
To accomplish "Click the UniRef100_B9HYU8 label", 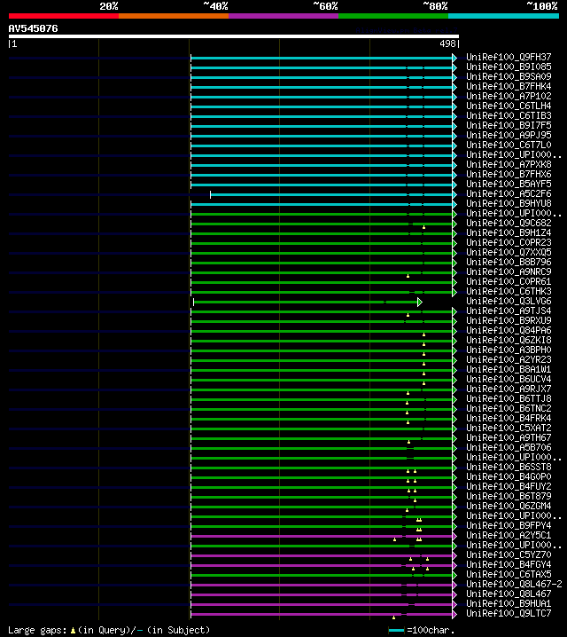I will pos(509,203).
